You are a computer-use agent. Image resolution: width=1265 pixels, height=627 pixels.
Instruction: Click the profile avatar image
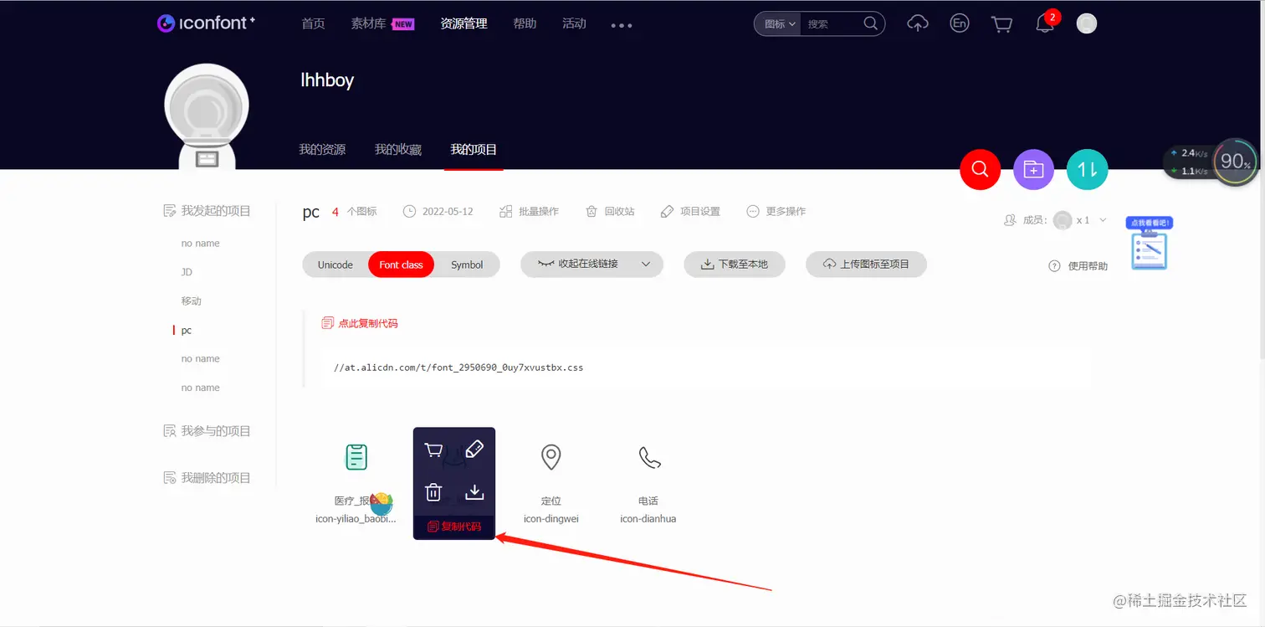(206, 115)
